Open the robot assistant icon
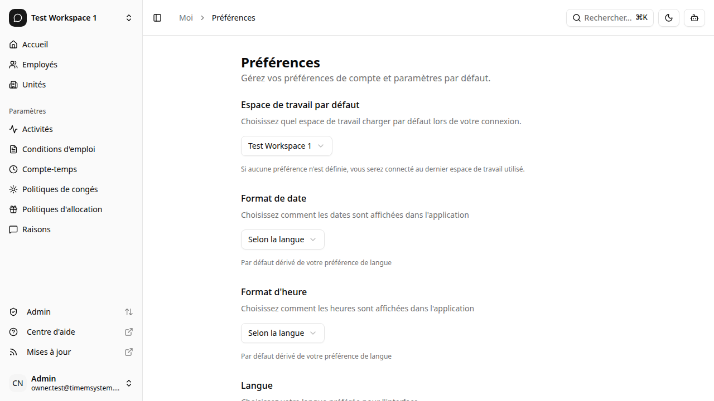 [x=694, y=17]
